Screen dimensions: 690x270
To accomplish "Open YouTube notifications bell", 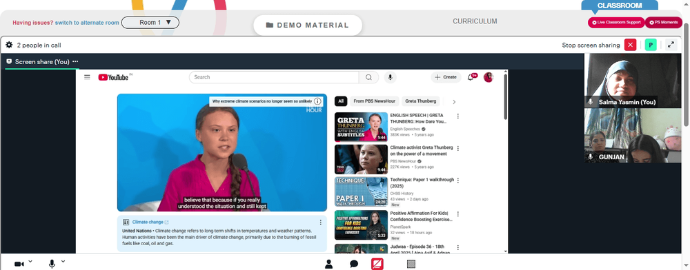I will [471, 77].
